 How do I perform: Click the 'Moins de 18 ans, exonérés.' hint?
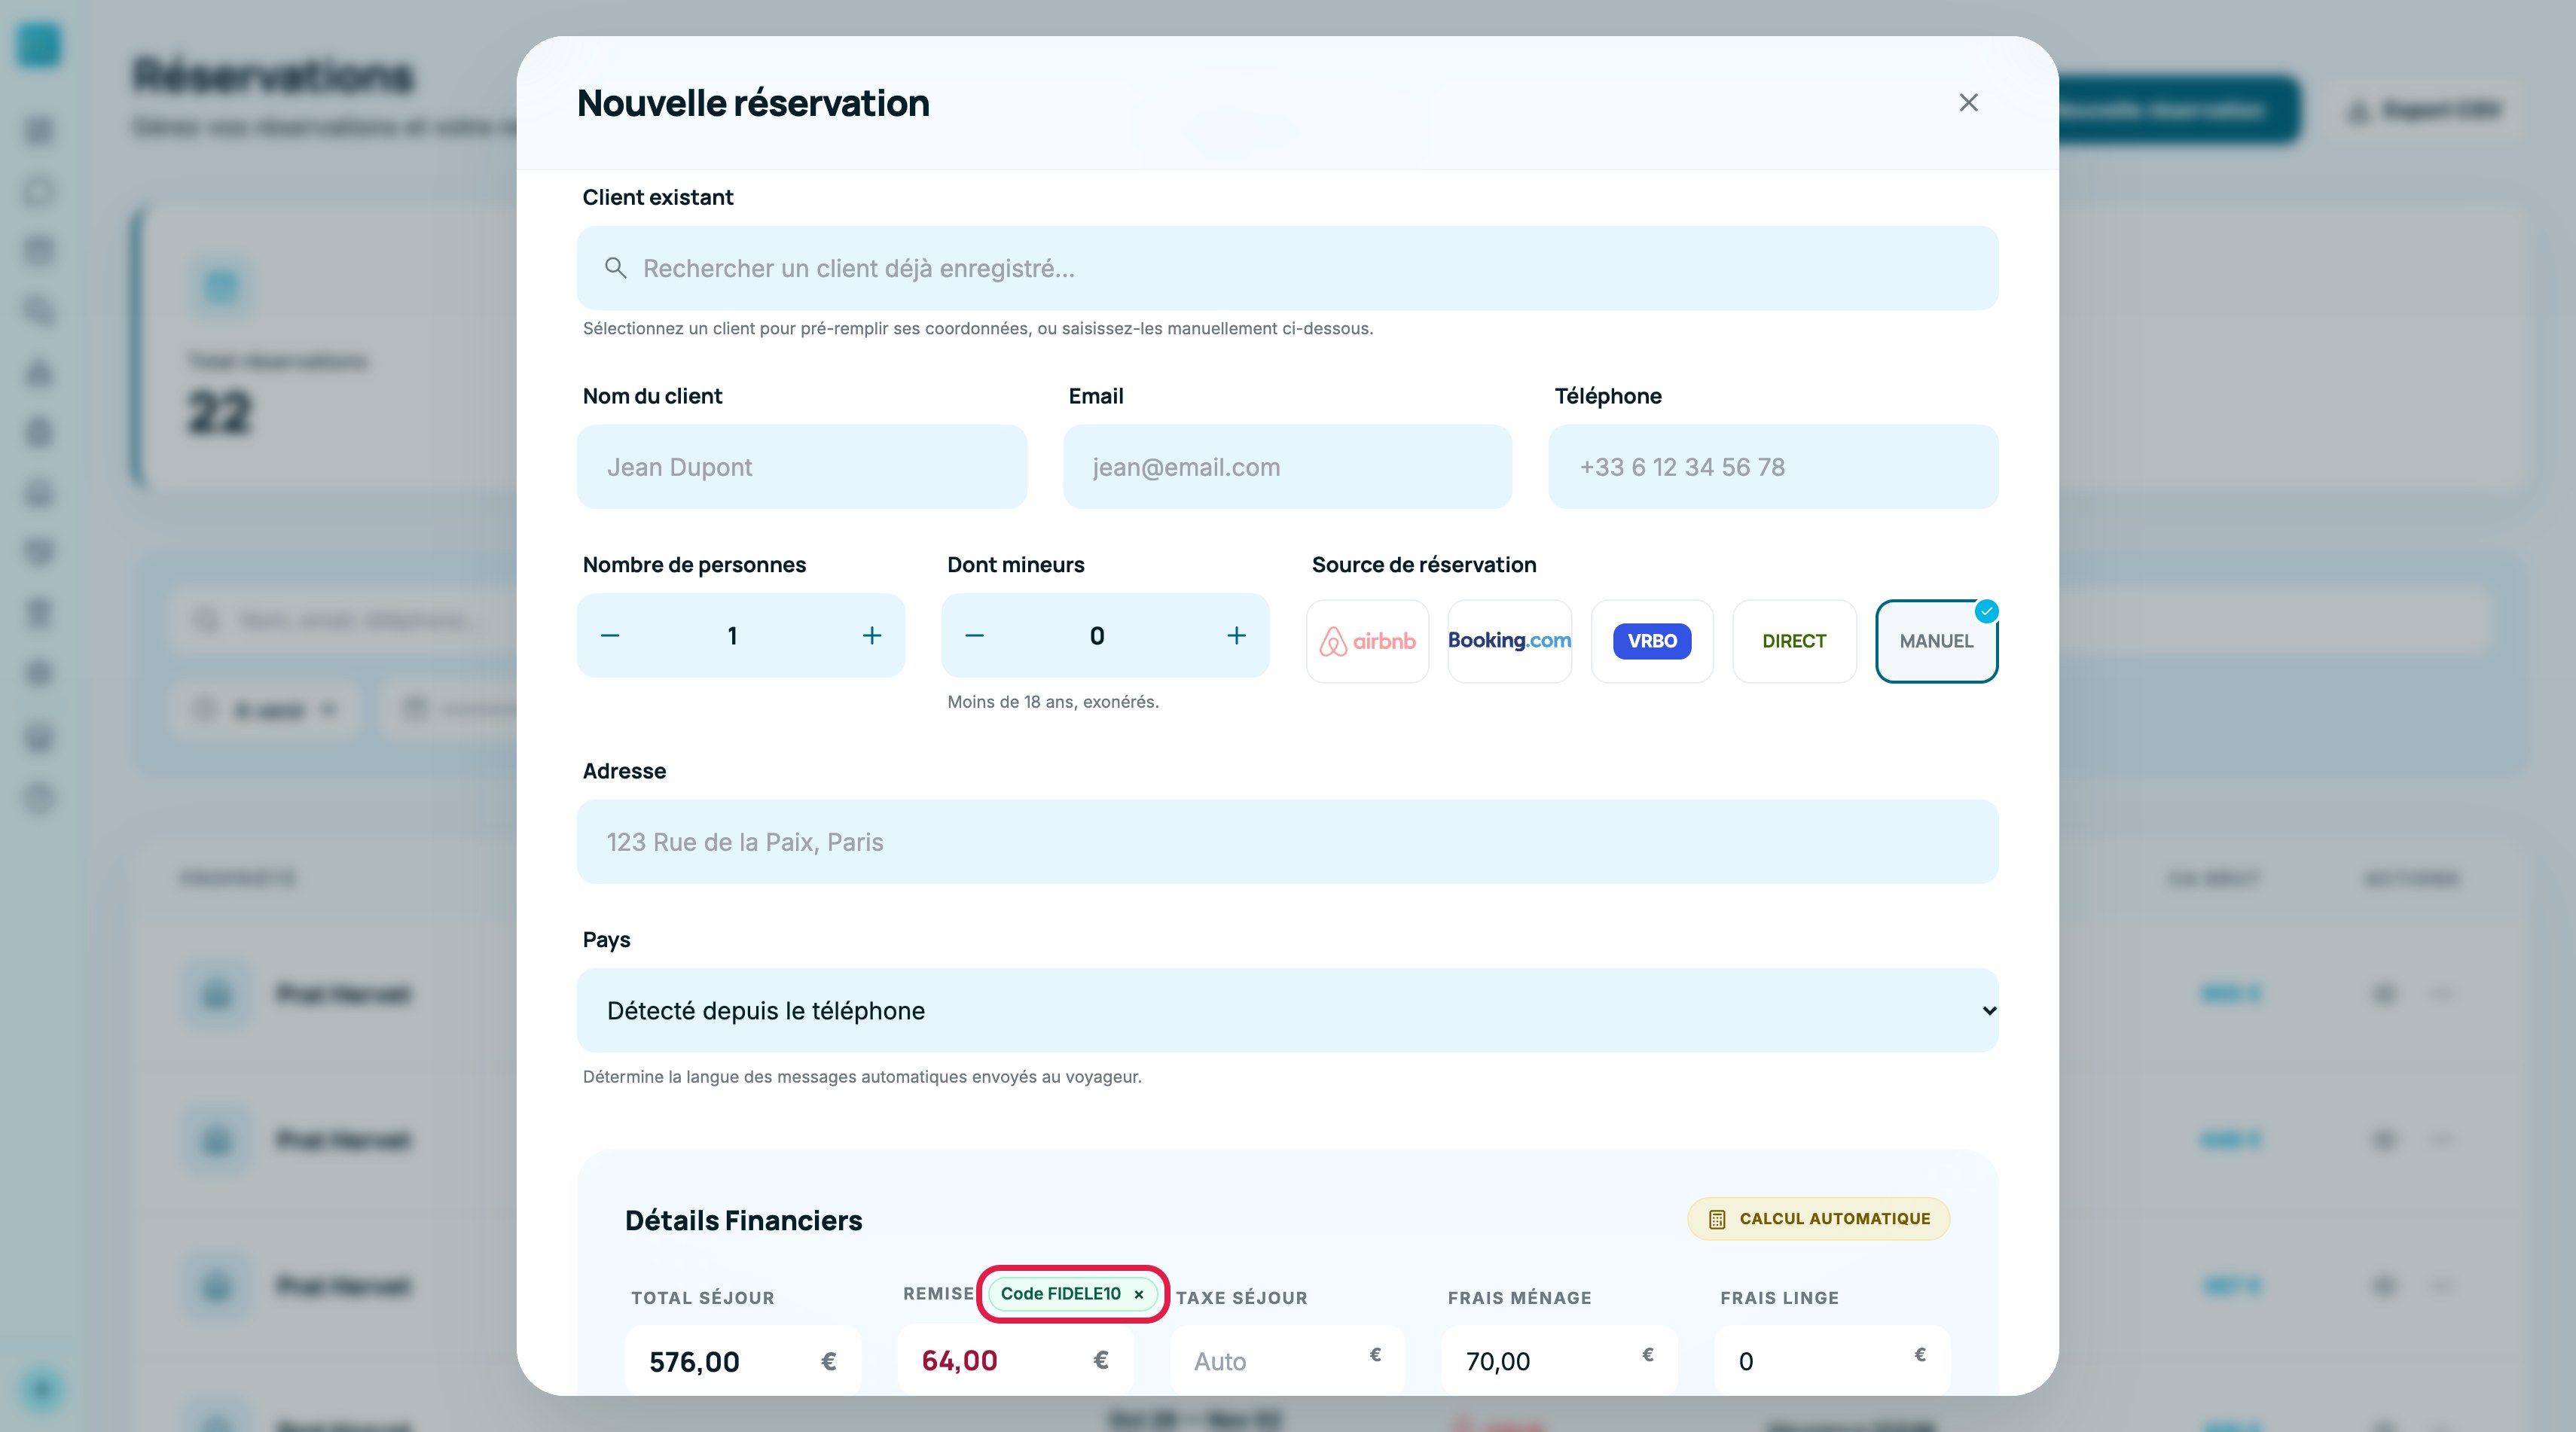pos(1053,702)
